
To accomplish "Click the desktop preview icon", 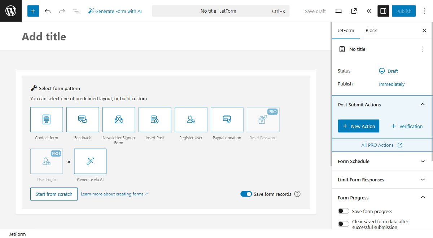I will click(x=338, y=11).
